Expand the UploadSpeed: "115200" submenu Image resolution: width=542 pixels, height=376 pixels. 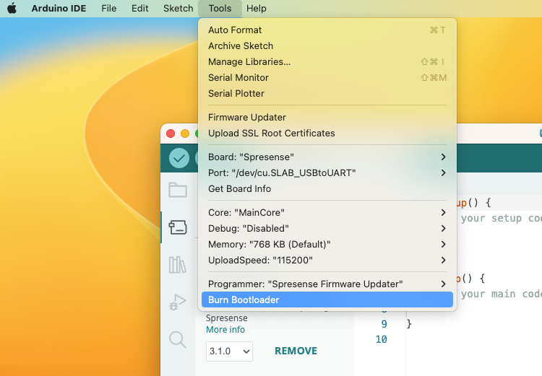(x=327, y=261)
